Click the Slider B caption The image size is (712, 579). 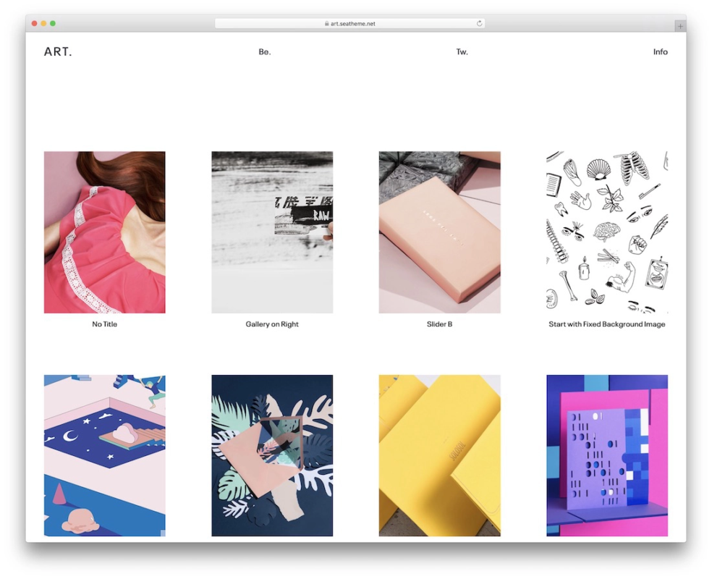point(439,324)
